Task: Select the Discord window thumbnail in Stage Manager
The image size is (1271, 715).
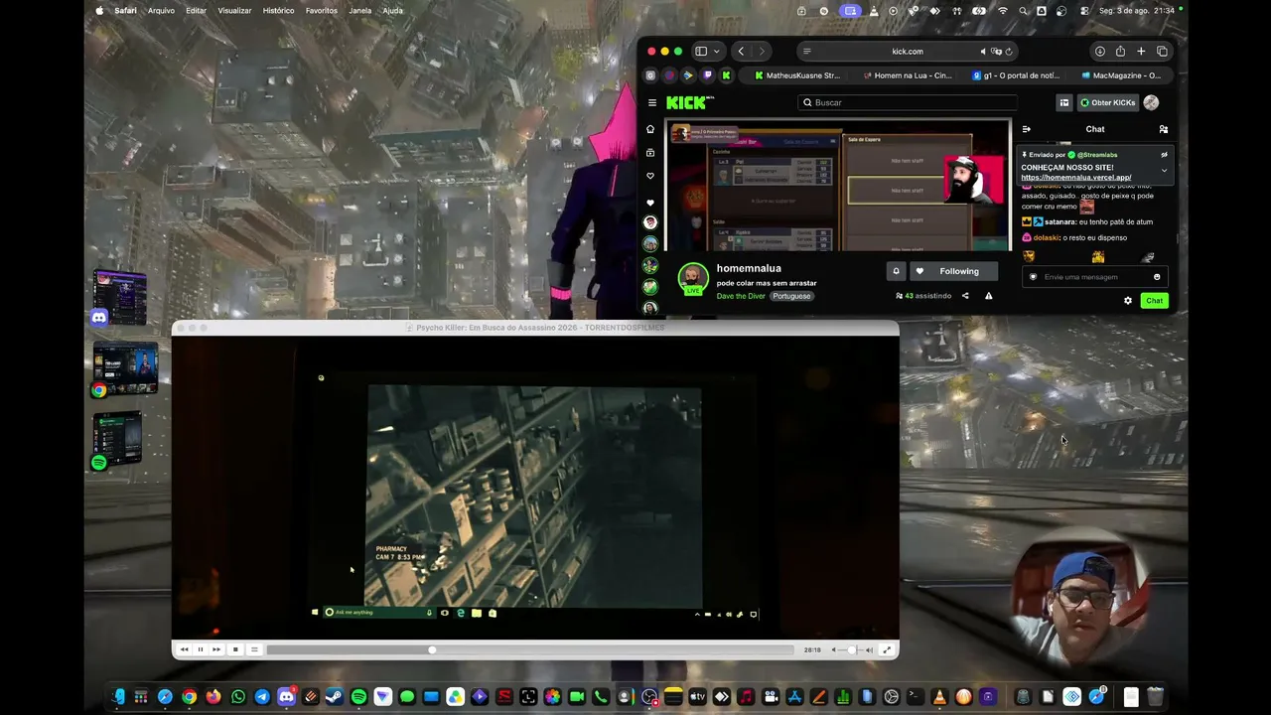Action: click(x=120, y=297)
